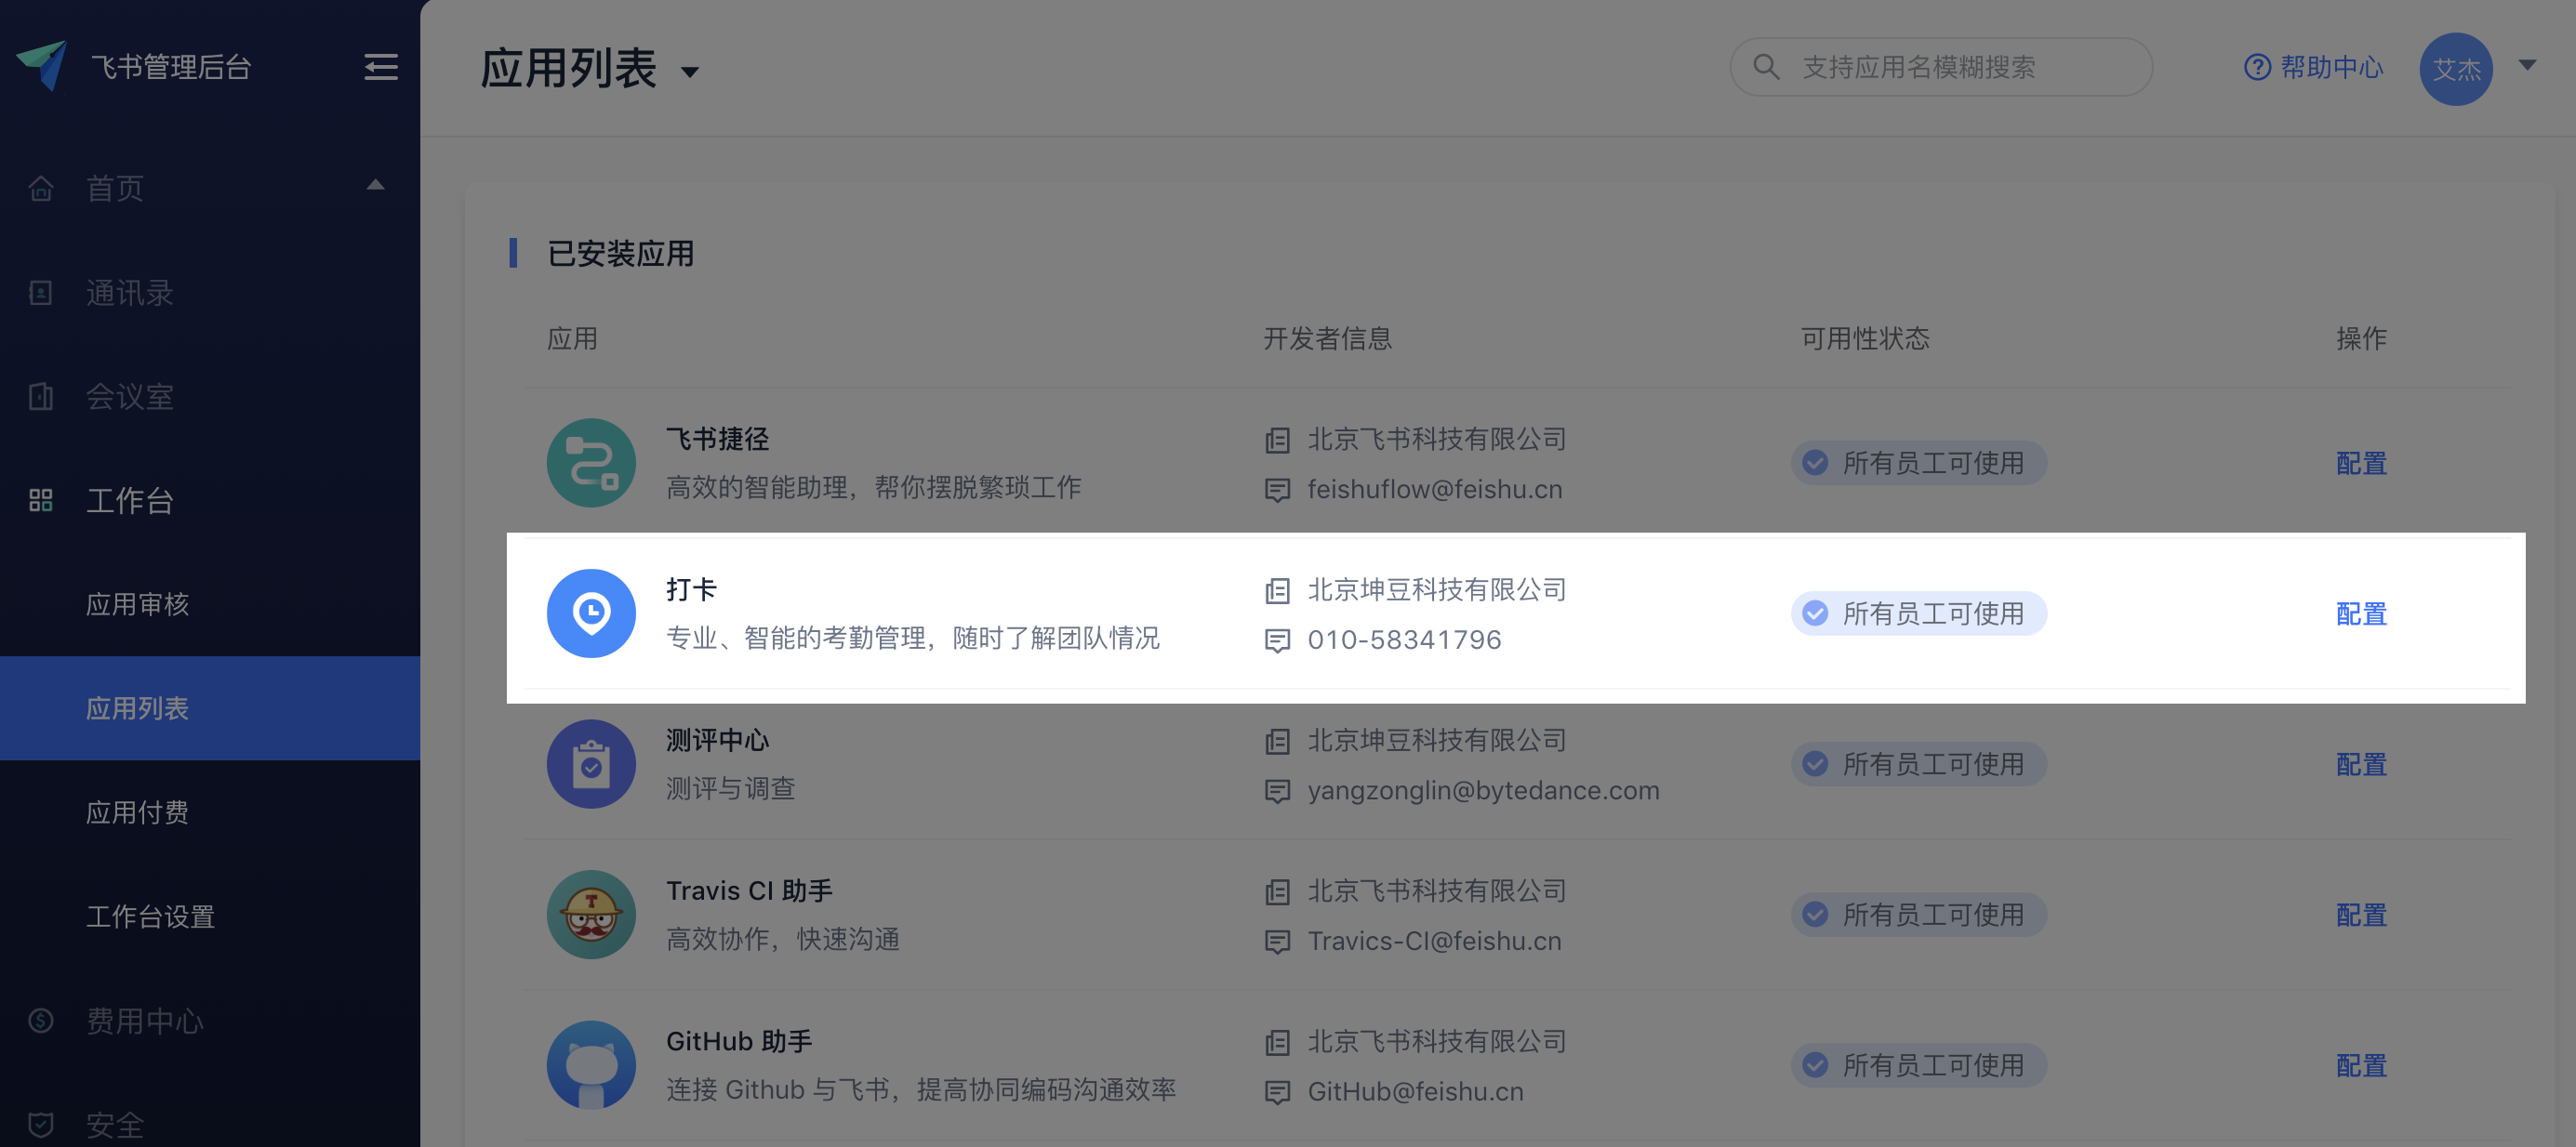Click the 已安装应用 section heading
This screenshot has height=1147, width=2576.
620,254
